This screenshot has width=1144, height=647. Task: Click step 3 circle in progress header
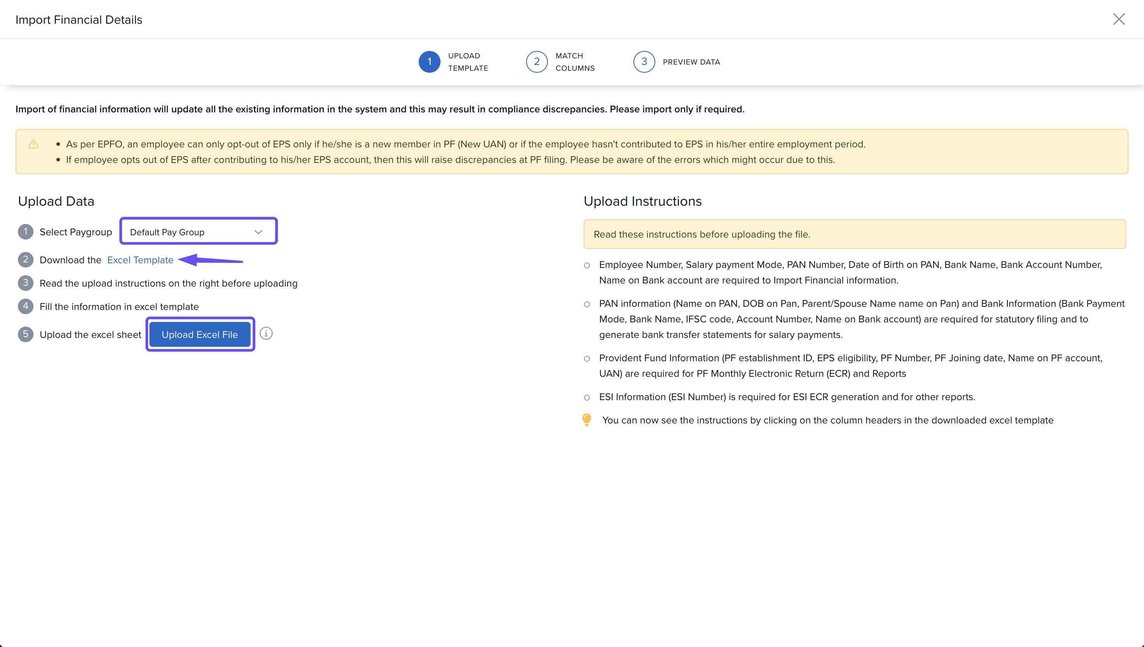(x=643, y=62)
